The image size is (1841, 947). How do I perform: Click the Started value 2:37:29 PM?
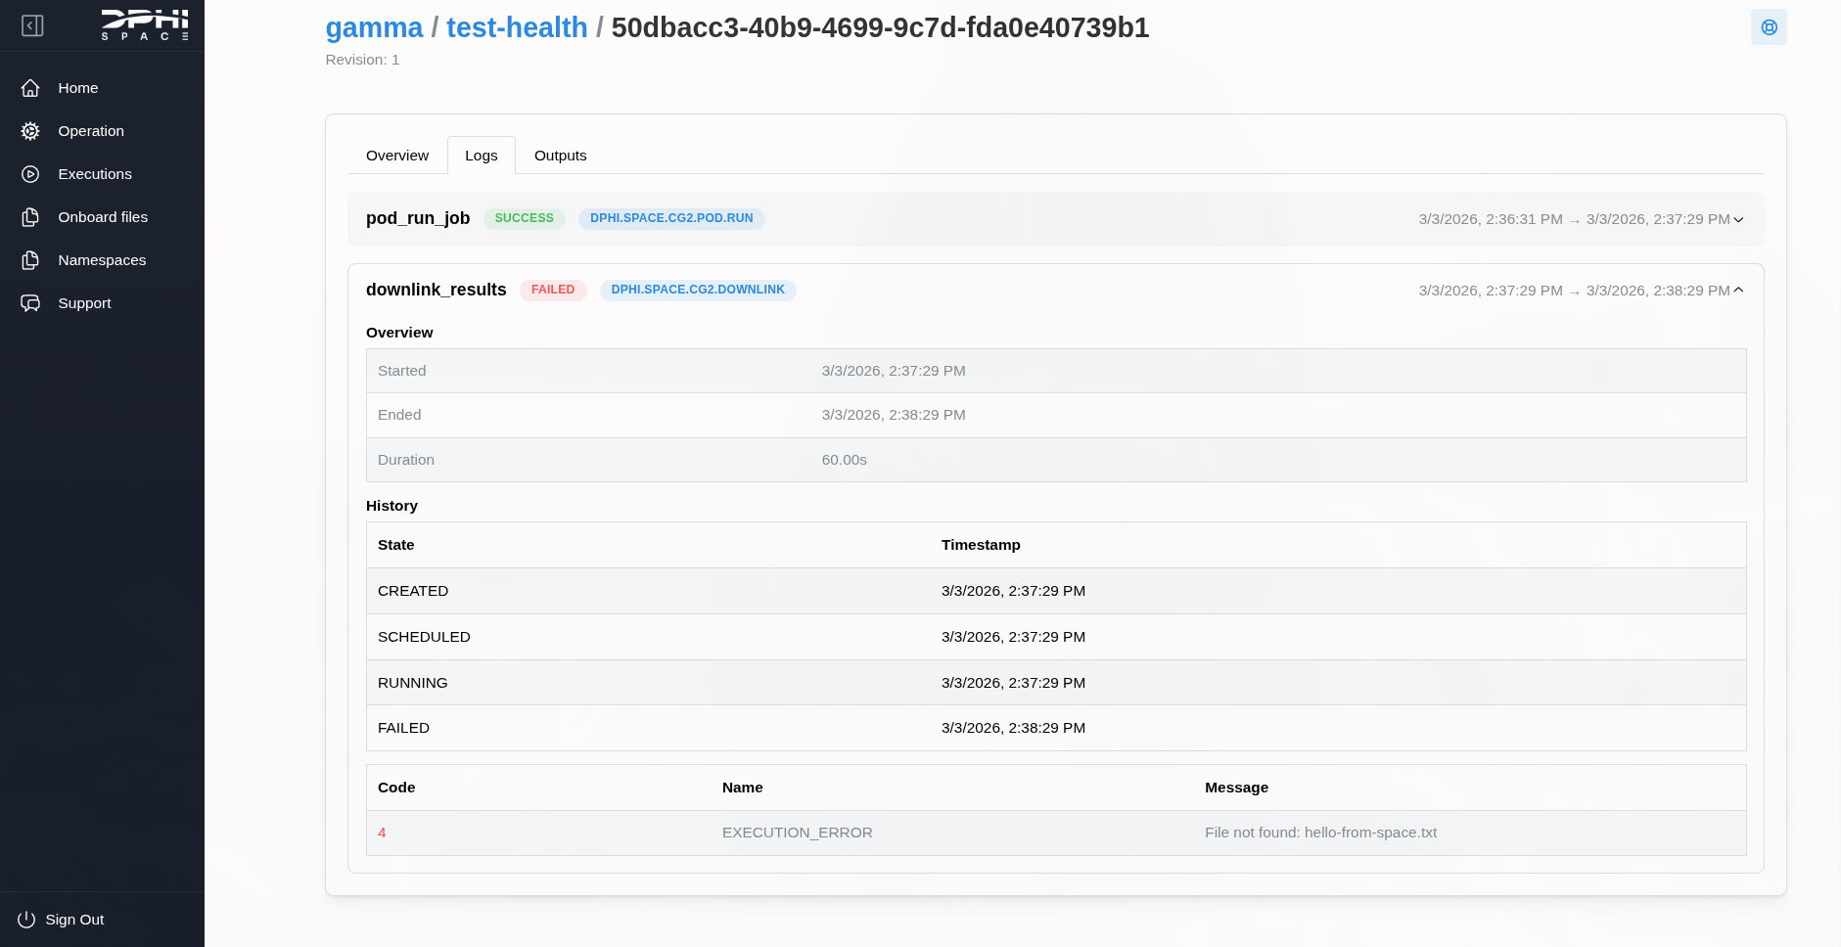tap(894, 371)
